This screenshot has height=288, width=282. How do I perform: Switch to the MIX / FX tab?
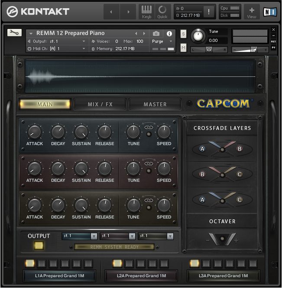(x=100, y=104)
